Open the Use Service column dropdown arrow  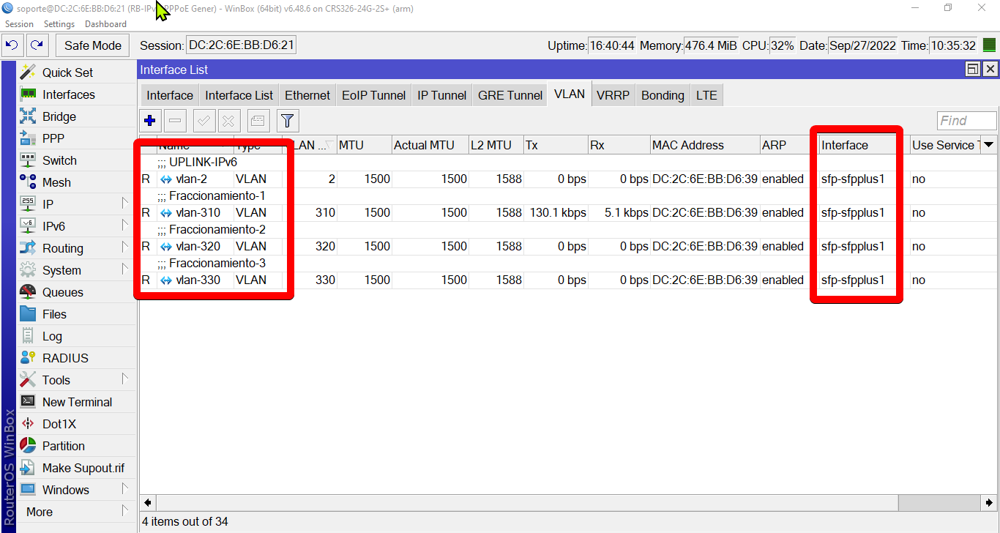(x=990, y=144)
